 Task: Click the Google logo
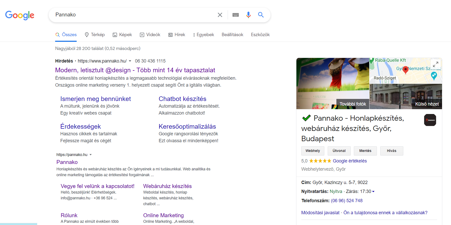coord(20,15)
